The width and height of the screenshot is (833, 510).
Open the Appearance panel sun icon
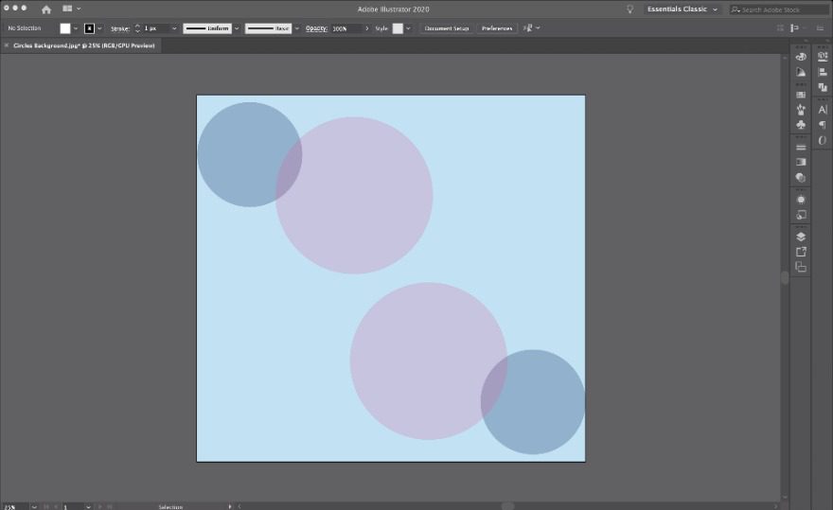click(801, 200)
